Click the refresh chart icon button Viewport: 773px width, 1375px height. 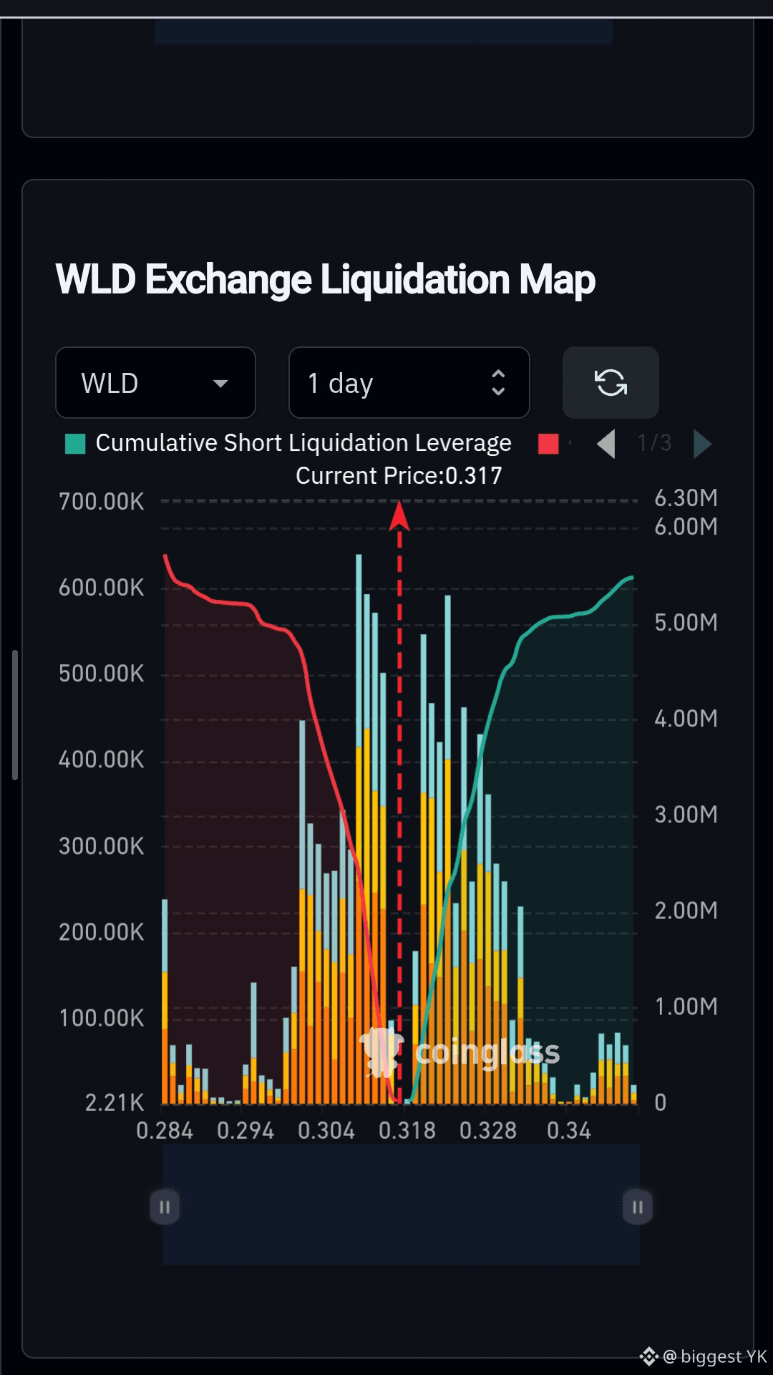coord(611,383)
